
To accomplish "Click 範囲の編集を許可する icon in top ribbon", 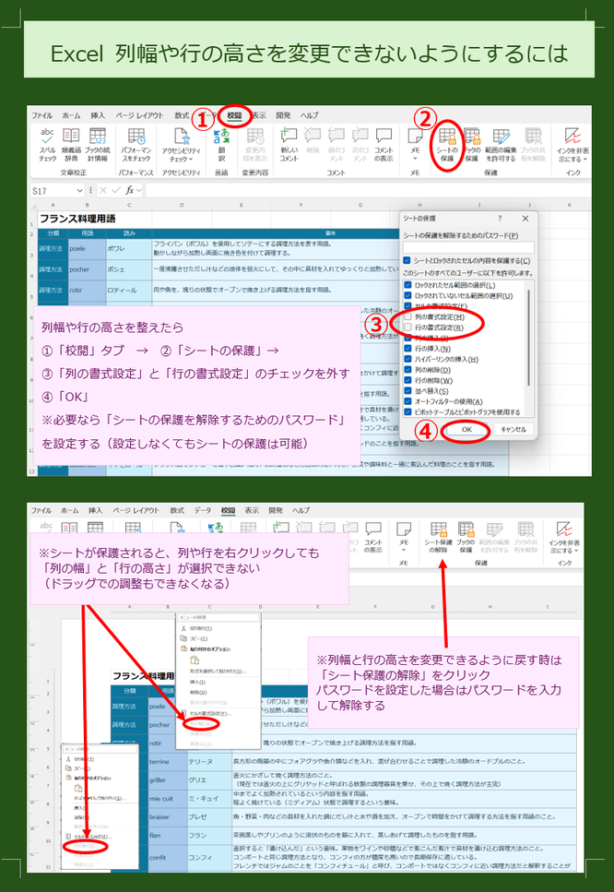I will click(x=501, y=145).
